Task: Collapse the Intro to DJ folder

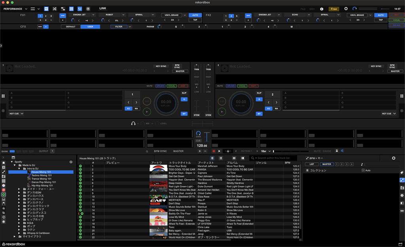Action: point(19,169)
